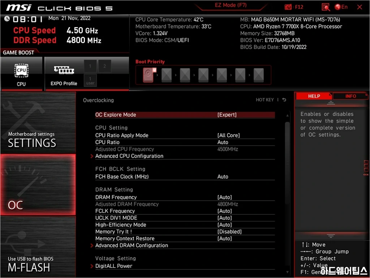Open the HOT KEY list
Image resolution: width=370 pixels, height=278 pixels.
[265, 100]
